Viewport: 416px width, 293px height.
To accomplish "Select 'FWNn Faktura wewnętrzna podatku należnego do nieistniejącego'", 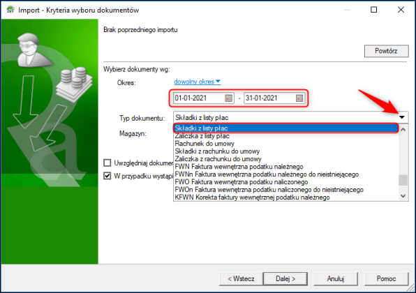I will tap(285, 174).
